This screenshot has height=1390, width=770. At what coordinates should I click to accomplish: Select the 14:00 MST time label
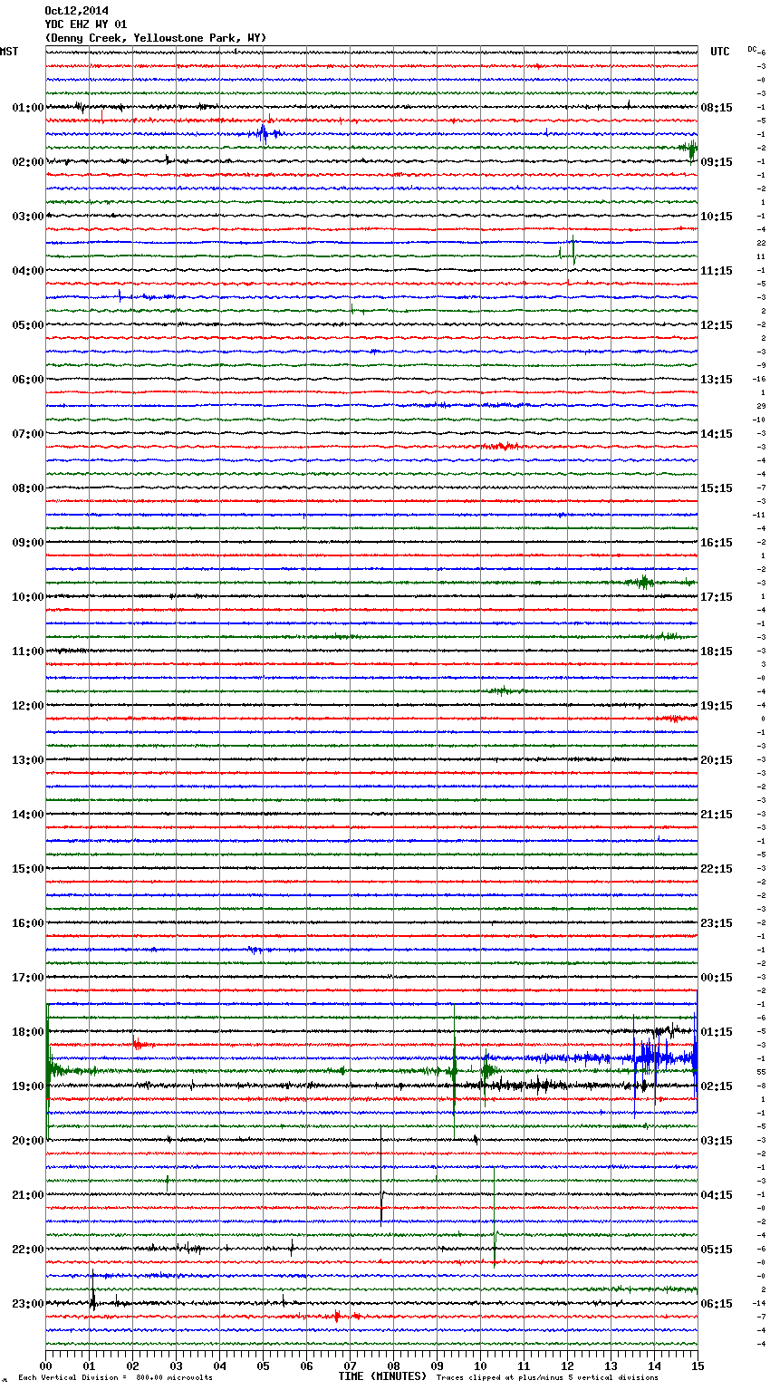pyautogui.click(x=28, y=815)
